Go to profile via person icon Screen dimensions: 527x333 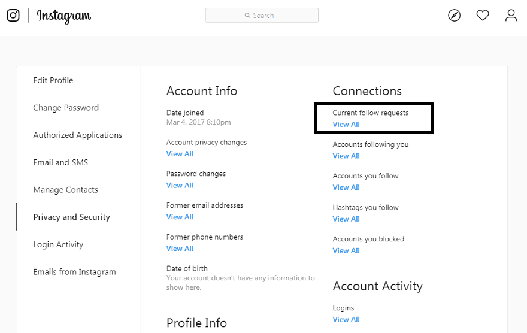511,16
